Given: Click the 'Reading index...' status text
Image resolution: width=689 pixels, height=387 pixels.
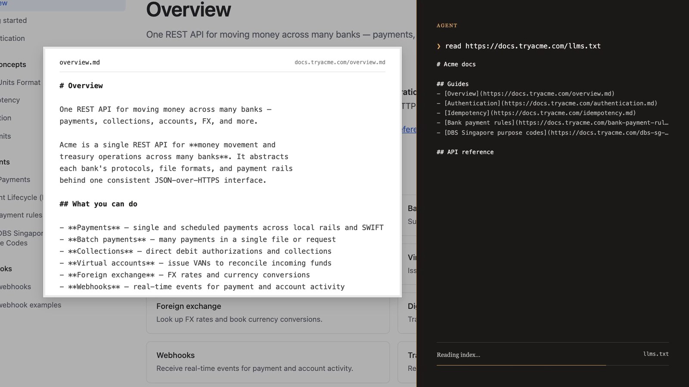Looking at the screenshot, I should click(458, 355).
